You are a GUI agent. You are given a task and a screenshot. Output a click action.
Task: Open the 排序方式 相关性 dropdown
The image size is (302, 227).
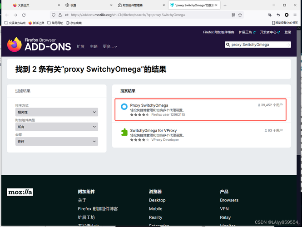tap(57, 112)
